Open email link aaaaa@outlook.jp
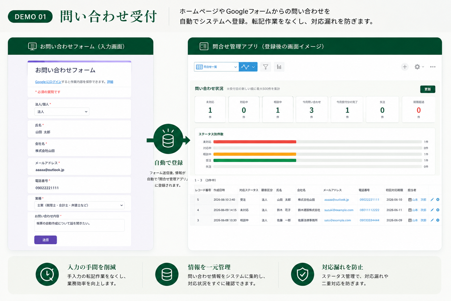This screenshot has height=301, width=451. pyautogui.click(x=336, y=200)
